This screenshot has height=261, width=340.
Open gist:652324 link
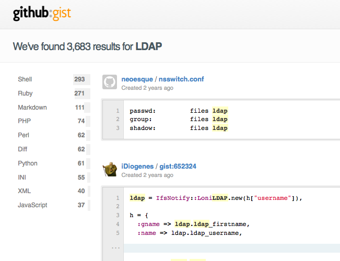click(178, 167)
